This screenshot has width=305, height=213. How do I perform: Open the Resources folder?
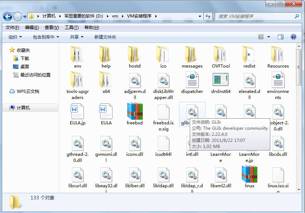[278, 57]
